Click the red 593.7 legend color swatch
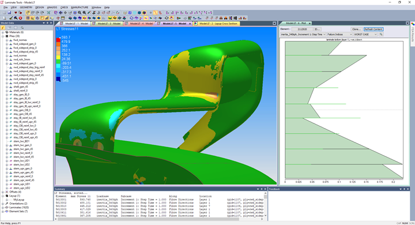415x225 pixels. tap(58, 39)
